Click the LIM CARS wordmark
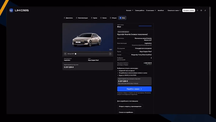Screen dimensions: 216x122 [x=22, y=10]
